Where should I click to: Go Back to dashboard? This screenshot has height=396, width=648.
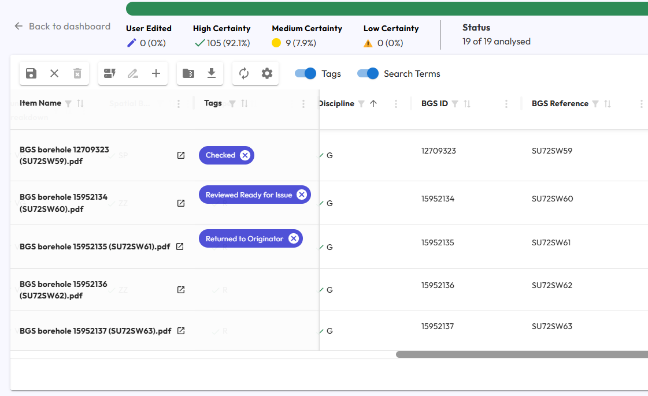[x=62, y=26]
